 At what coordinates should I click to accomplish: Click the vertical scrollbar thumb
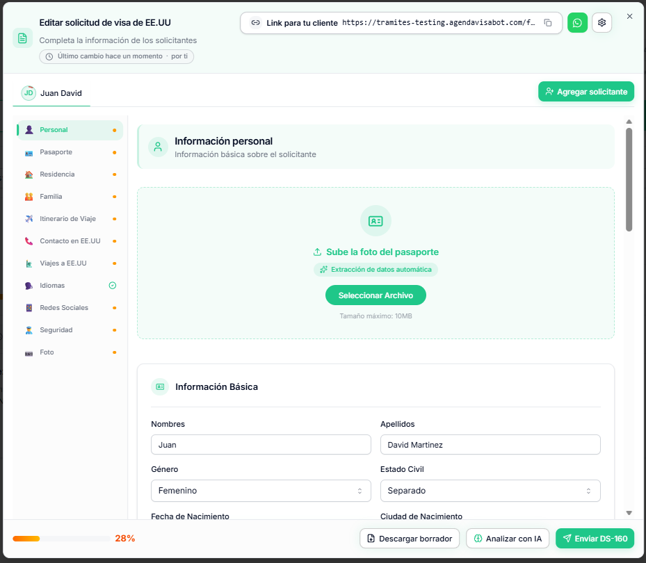pyautogui.click(x=629, y=179)
